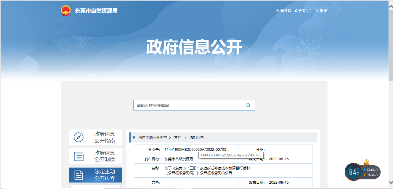Click the 长者助手 elder assistant icon
393x189 pixels.
(296, 11)
